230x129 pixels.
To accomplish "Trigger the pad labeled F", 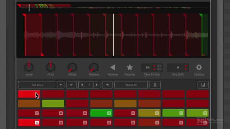I will (149, 123).
